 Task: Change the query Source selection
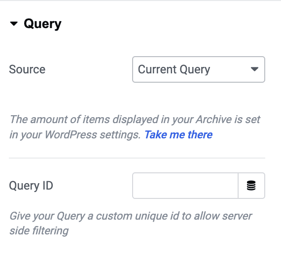199,69
